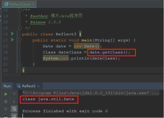Collapse the Javadoc comment at line 12
Viewport: 164px width, 118px height.
tap(20, 10)
